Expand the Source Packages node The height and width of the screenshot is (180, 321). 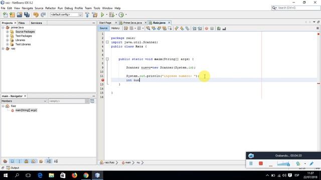pos(8,31)
